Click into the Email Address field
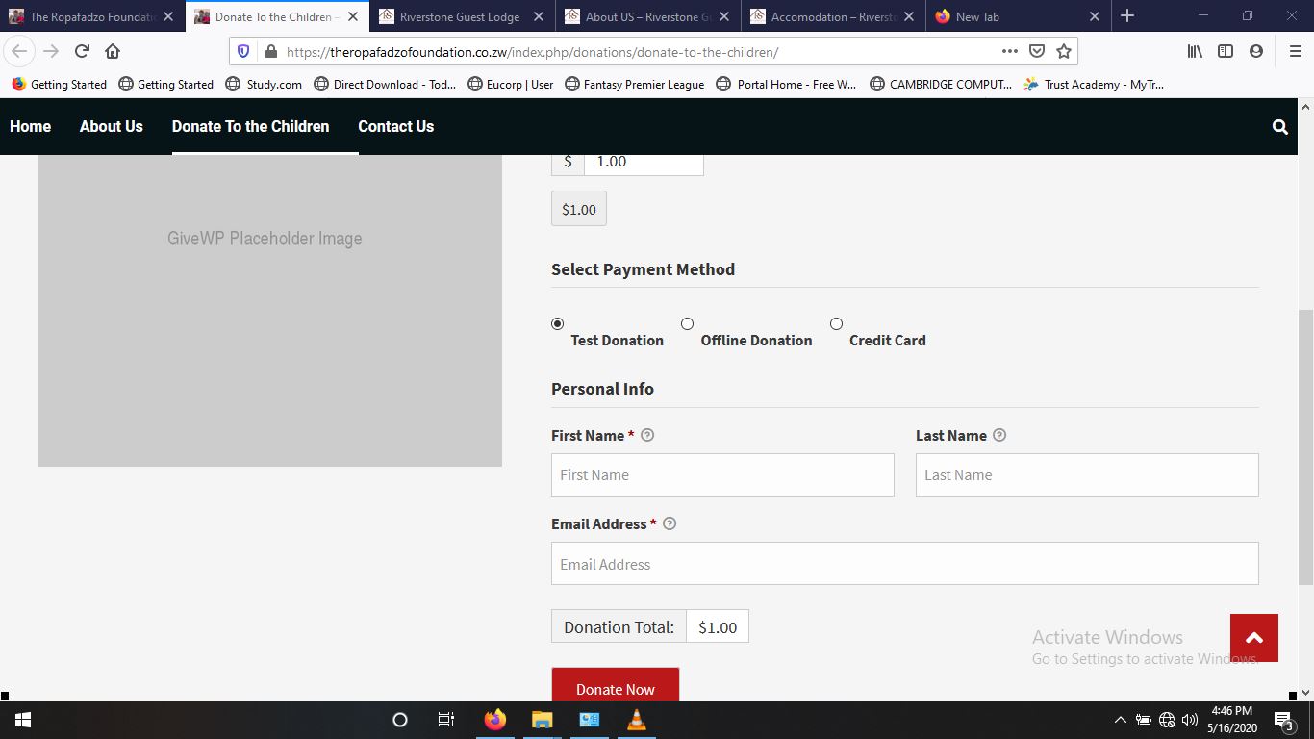Image resolution: width=1314 pixels, height=739 pixels. (x=904, y=564)
